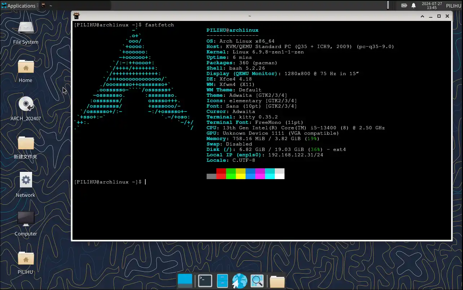This screenshot has height=290, width=463.
Task: Launch the web browser from the dock
Action: point(239,281)
